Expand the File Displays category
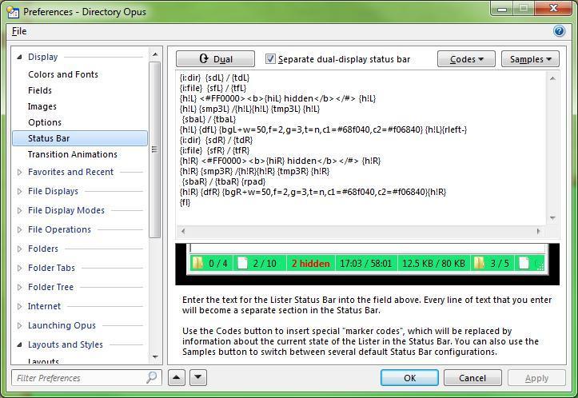This screenshot has height=398, width=578. (x=19, y=191)
